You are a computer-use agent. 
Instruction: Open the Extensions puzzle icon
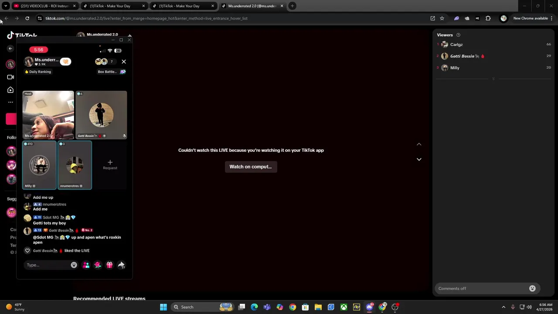click(488, 18)
